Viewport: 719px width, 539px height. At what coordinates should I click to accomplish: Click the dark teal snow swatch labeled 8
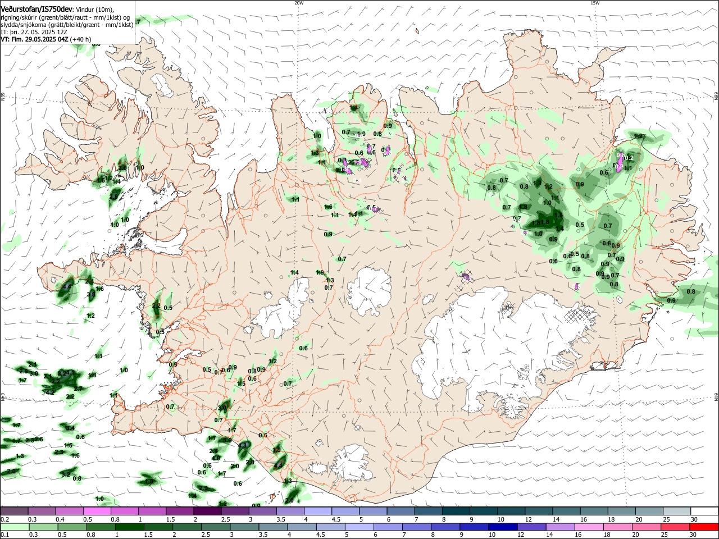coord(456,511)
